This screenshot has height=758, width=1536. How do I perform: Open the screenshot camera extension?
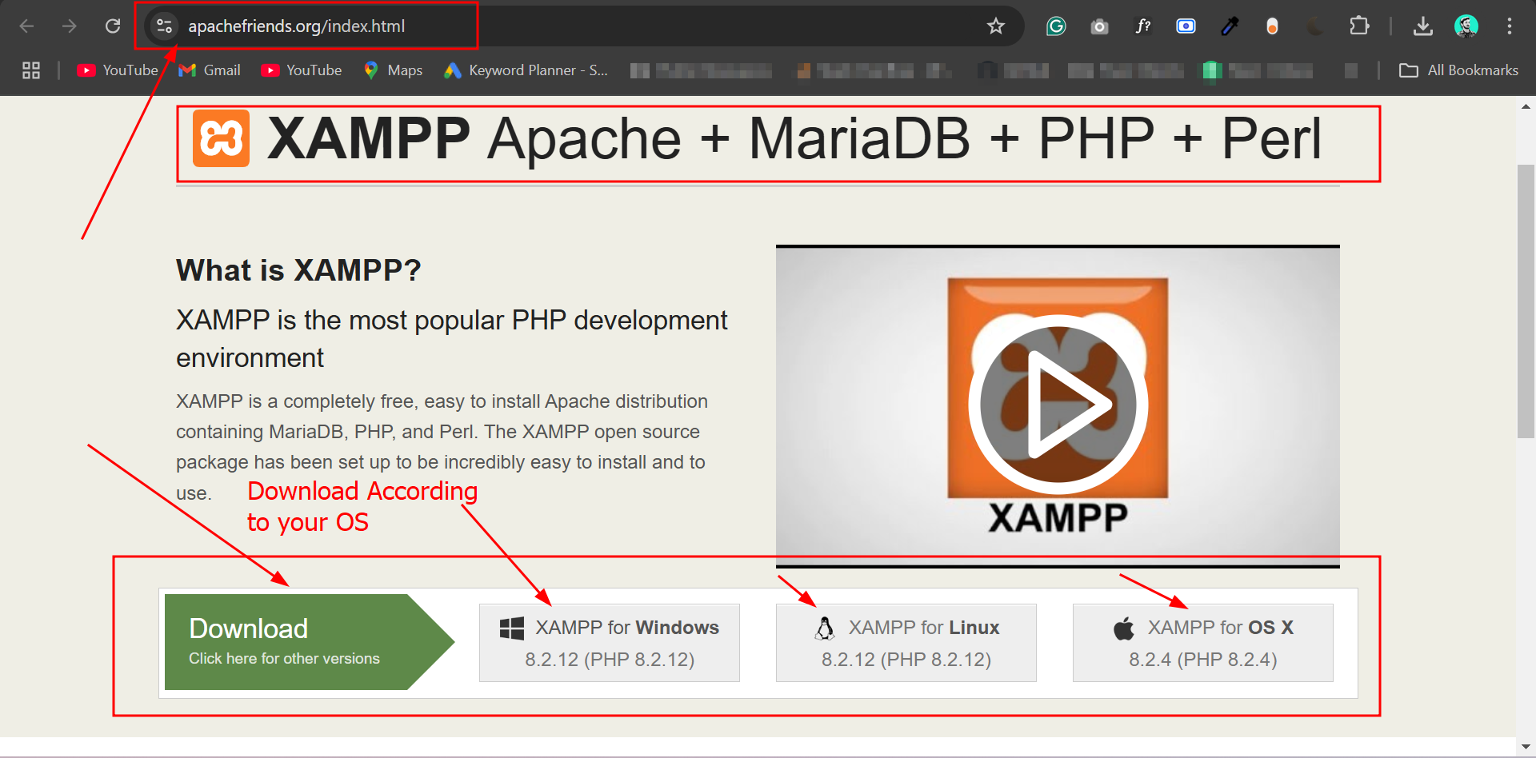(1099, 26)
